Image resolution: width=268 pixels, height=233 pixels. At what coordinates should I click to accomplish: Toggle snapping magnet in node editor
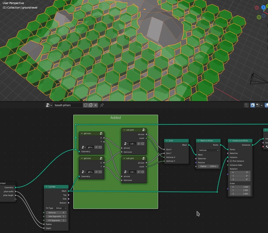pos(253,105)
